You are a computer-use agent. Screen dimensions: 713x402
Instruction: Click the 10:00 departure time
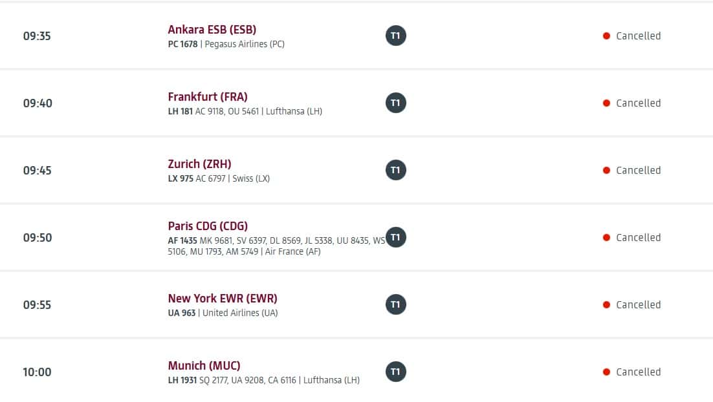pos(37,372)
